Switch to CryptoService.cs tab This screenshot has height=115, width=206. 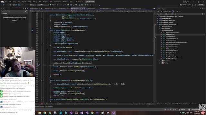tap(91, 9)
